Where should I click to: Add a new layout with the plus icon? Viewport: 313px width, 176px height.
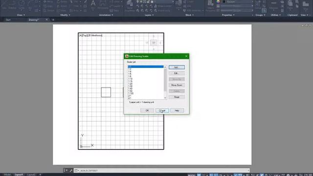[40, 175]
